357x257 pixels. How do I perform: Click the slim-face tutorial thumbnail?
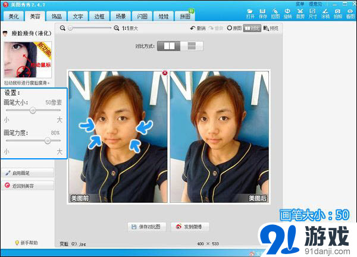point(27,59)
